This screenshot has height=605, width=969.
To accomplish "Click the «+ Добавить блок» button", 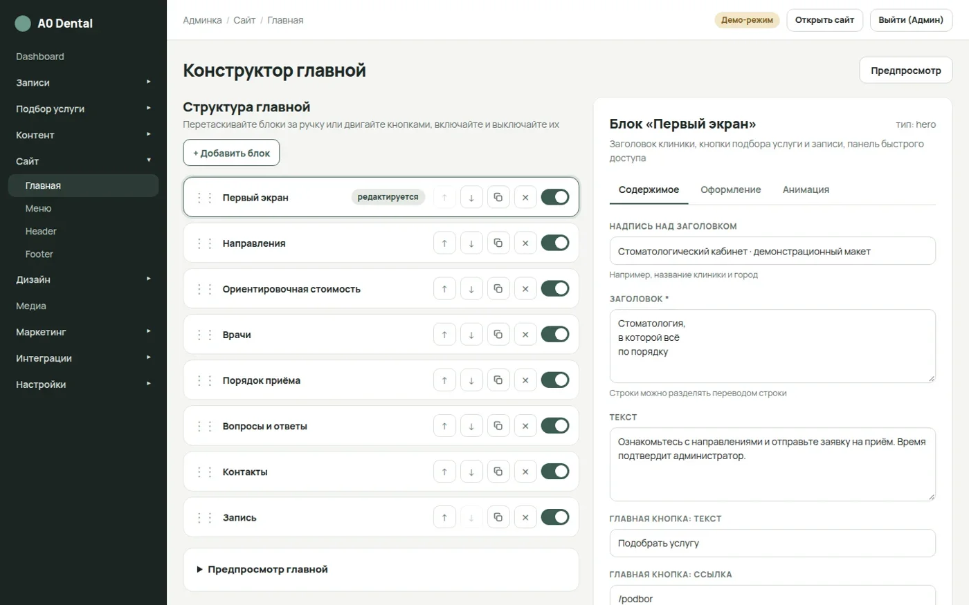I will [x=231, y=153].
